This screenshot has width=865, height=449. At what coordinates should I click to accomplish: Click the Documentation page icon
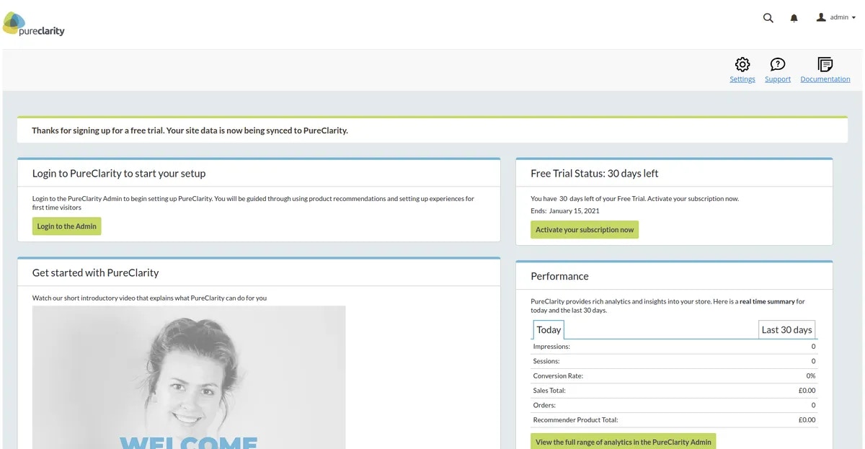click(825, 64)
